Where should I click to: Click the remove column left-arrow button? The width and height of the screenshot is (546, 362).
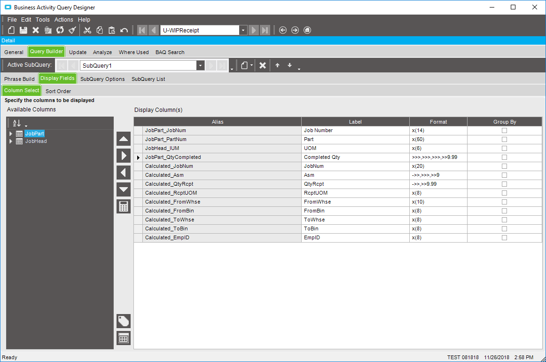click(x=124, y=173)
